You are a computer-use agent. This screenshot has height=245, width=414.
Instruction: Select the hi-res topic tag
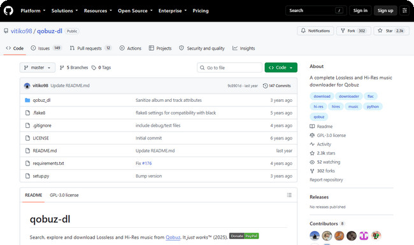coord(318,106)
